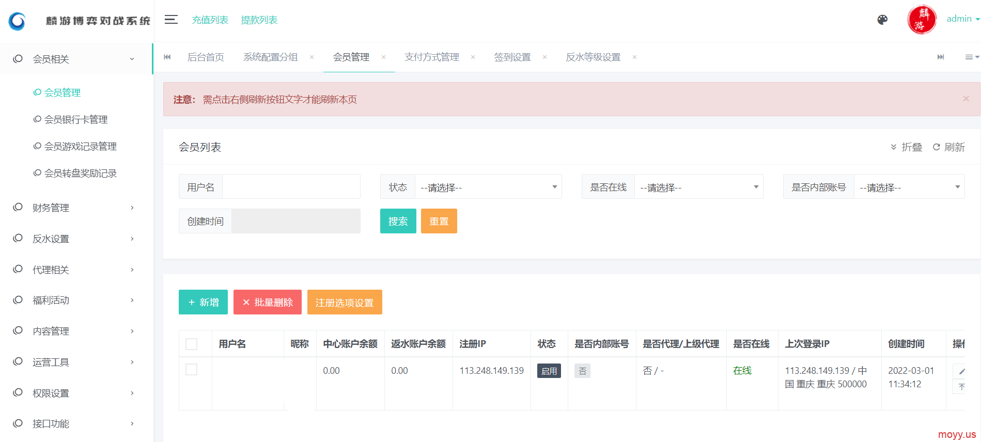
Task: Expand the 福利活动 sidebar menu
Action: [76, 300]
